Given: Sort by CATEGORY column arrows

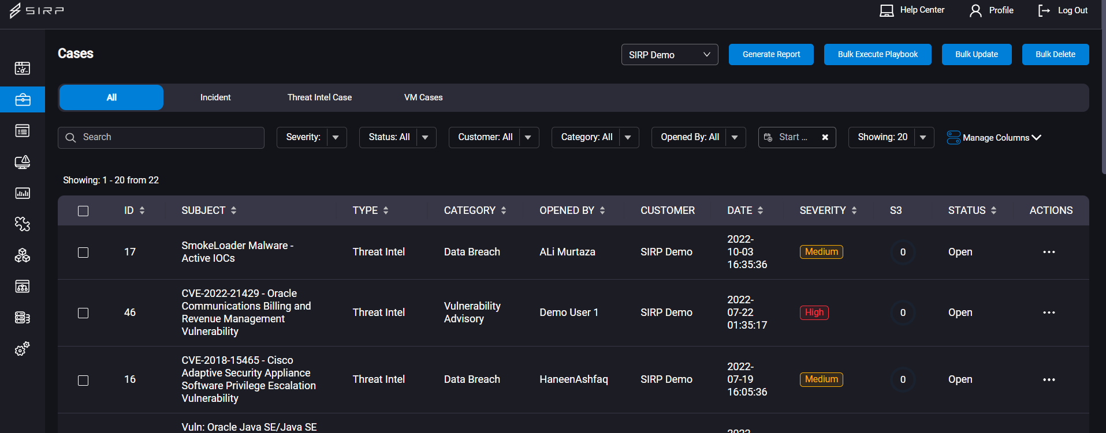Looking at the screenshot, I should coord(504,210).
